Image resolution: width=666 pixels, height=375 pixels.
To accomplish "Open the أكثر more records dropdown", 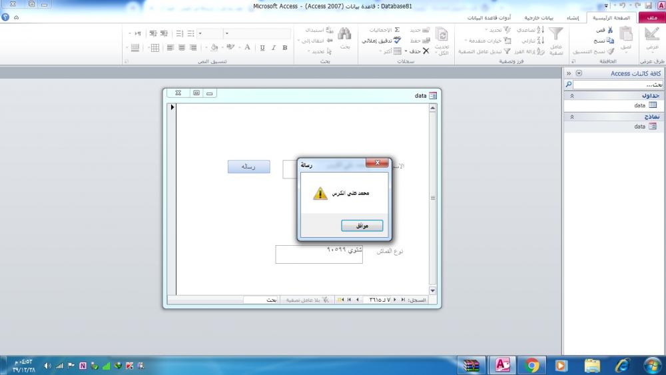I will 391,51.
